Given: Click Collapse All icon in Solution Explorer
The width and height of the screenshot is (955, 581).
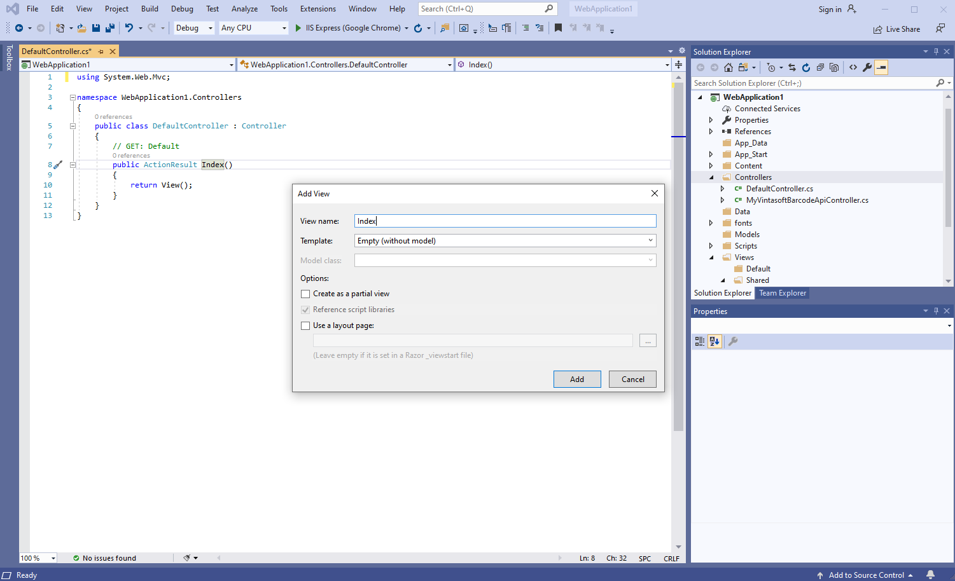Looking at the screenshot, I should (820, 67).
